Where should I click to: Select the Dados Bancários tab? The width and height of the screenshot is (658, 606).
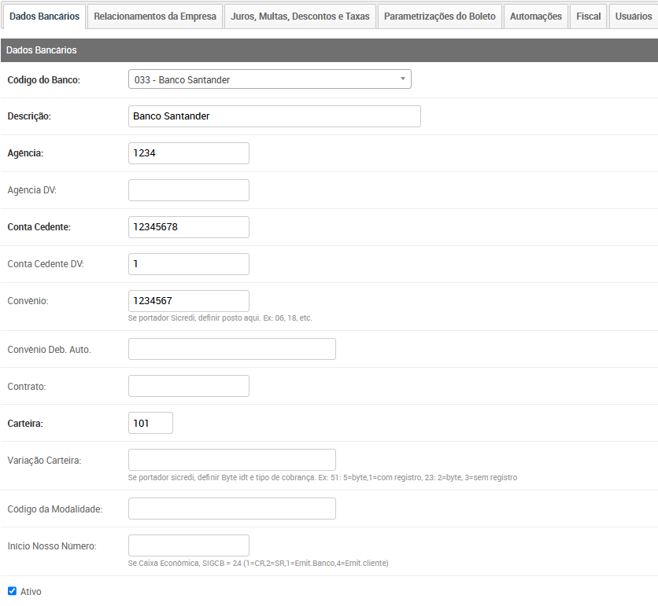[x=44, y=17]
